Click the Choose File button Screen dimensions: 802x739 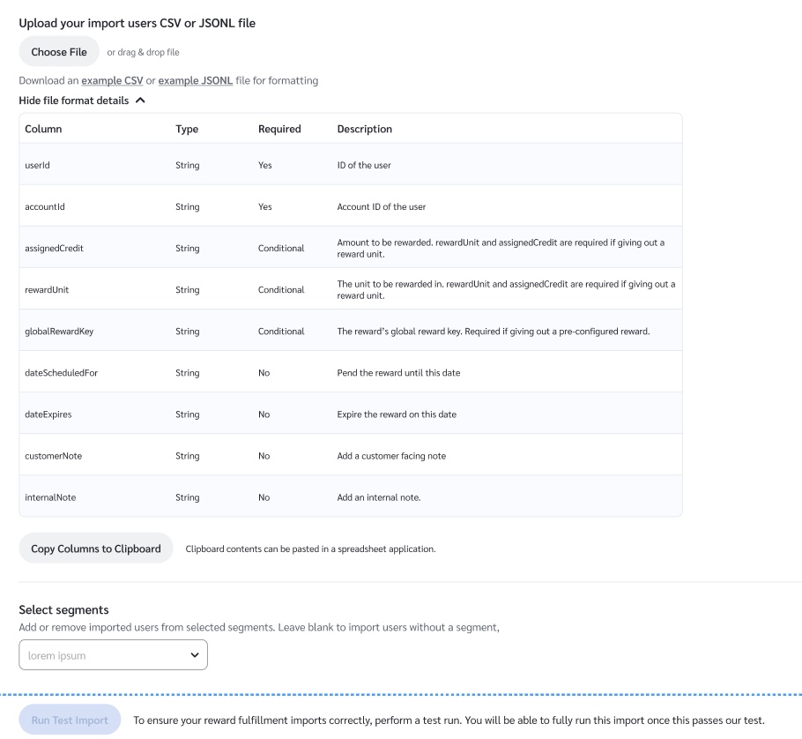point(59,52)
